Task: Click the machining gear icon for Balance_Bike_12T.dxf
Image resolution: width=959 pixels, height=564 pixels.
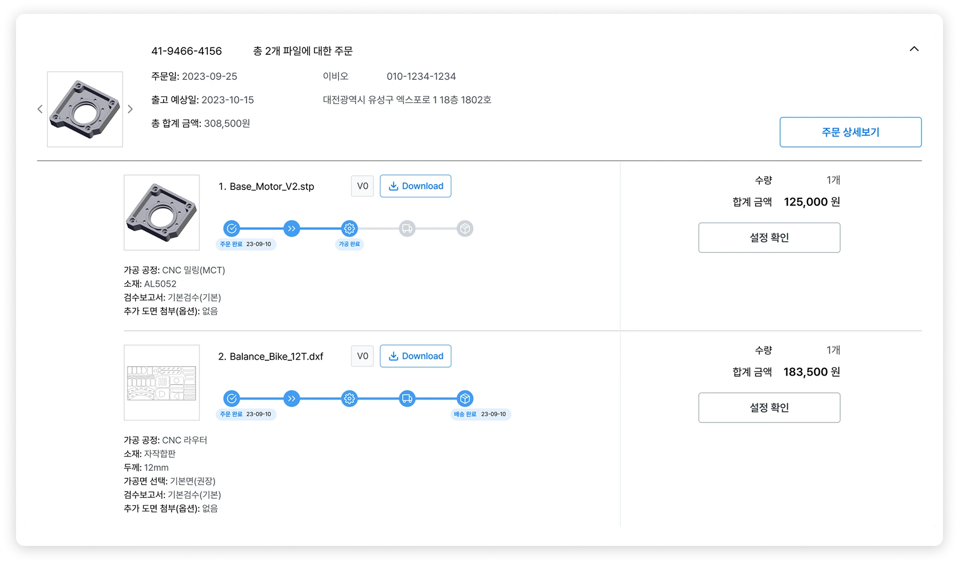Action: click(x=350, y=399)
